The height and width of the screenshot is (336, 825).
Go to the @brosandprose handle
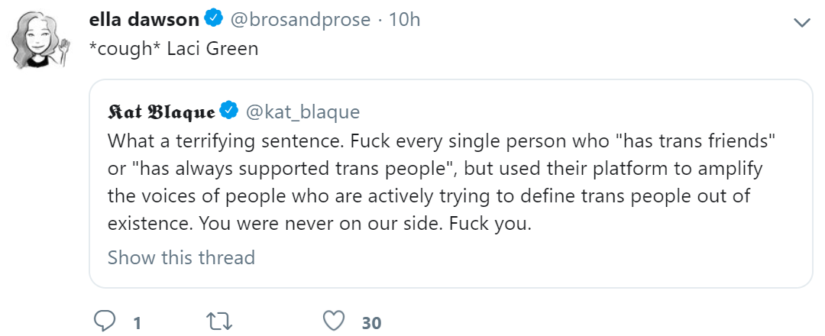click(x=299, y=20)
